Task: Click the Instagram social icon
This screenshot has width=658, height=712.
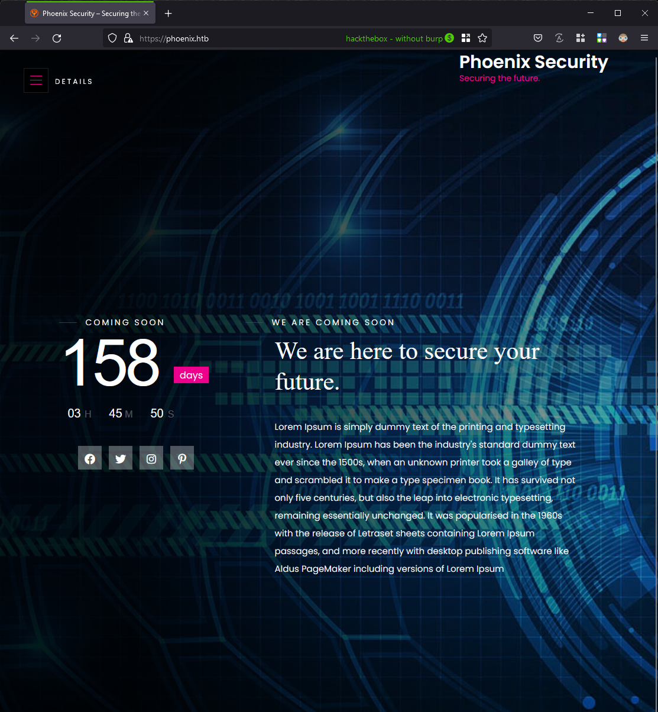Action: 151,458
